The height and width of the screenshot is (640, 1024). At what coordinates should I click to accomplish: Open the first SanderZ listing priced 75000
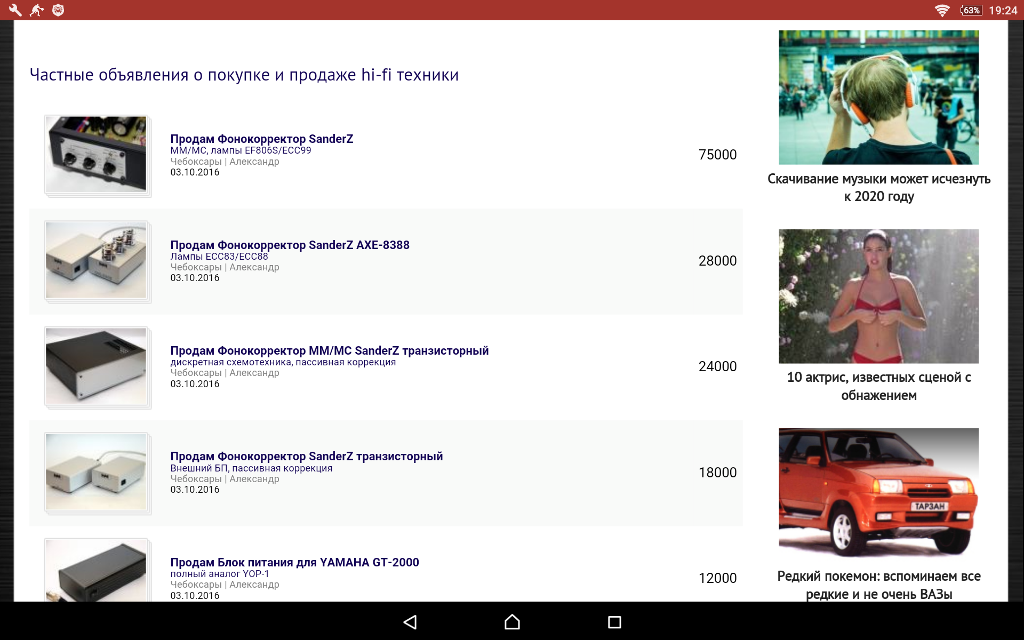click(261, 139)
